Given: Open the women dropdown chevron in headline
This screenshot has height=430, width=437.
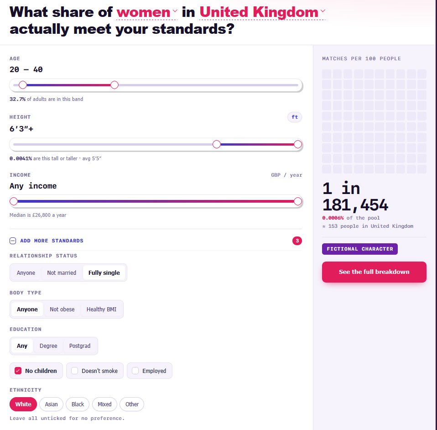Looking at the screenshot, I should (175, 11).
